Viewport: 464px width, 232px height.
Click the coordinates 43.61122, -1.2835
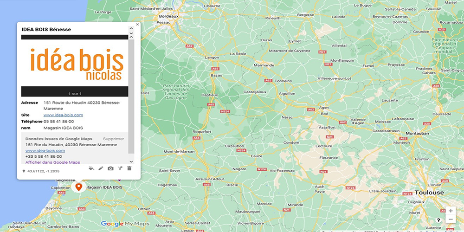44,171
